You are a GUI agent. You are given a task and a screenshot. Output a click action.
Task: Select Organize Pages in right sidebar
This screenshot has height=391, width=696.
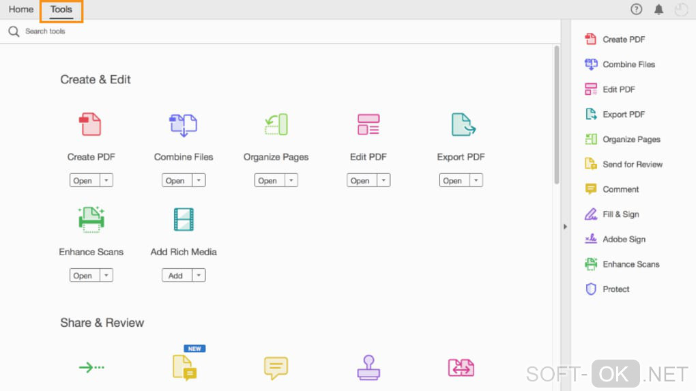(x=623, y=139)
